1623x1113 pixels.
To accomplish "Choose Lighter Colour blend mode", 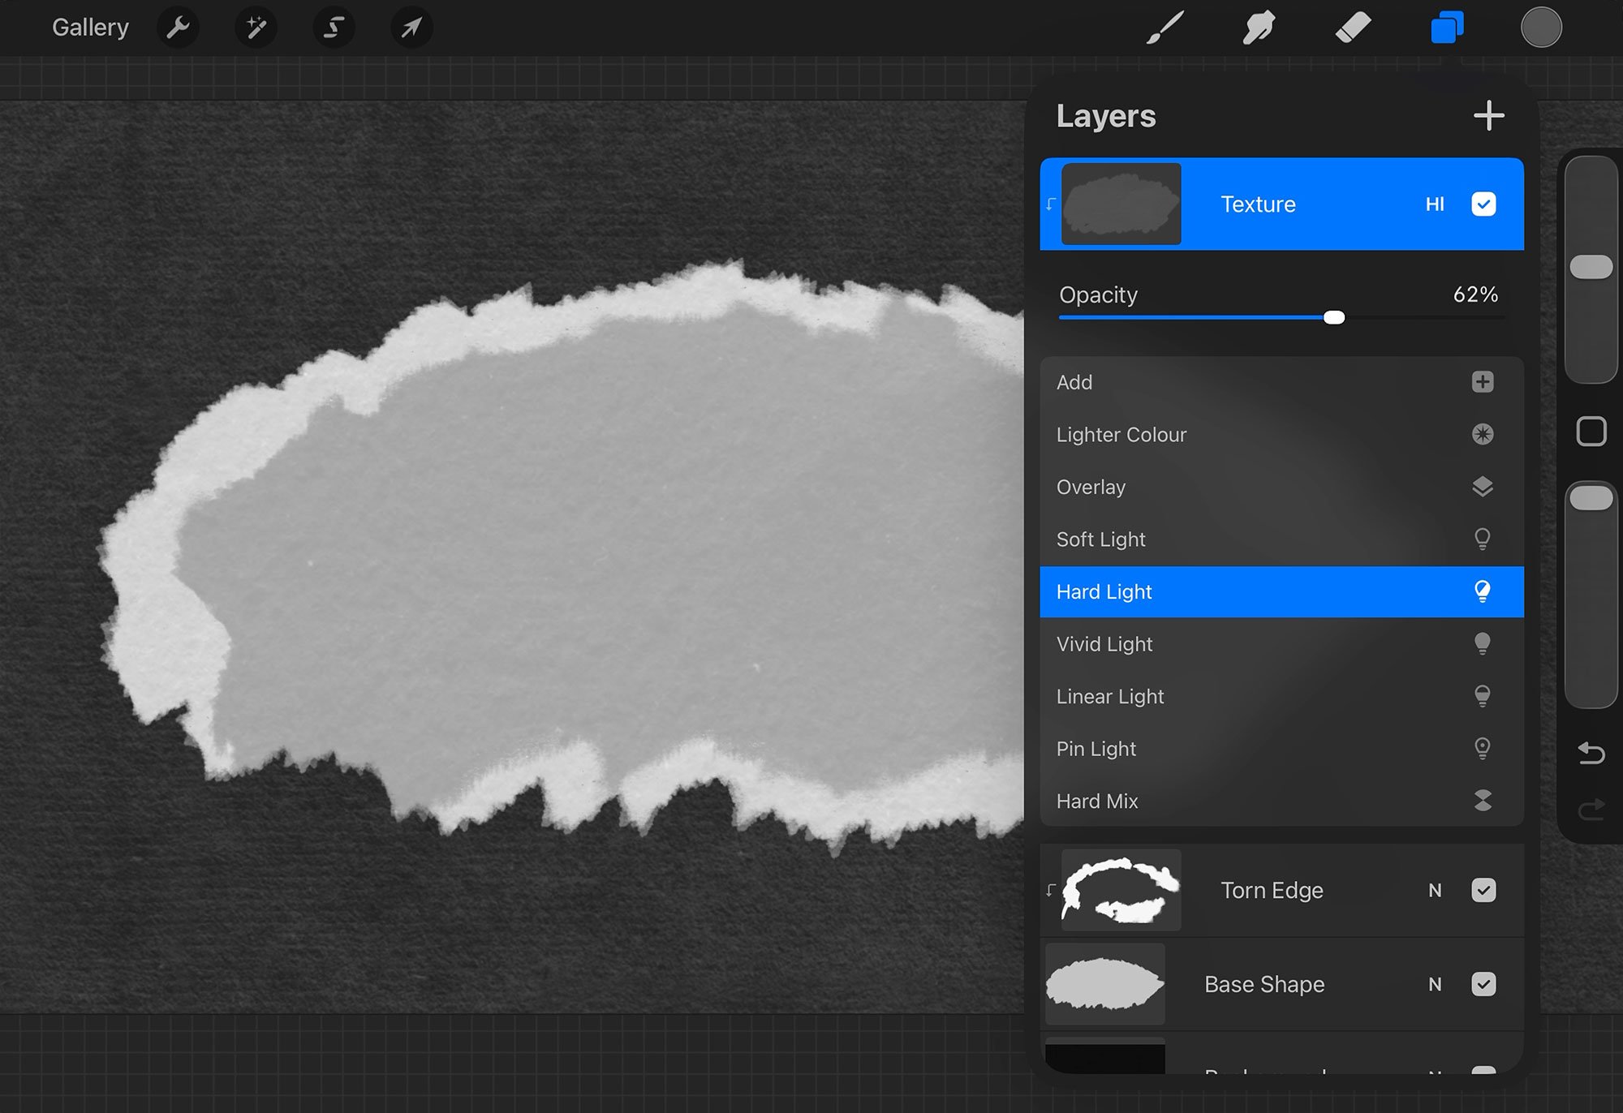I will (1281, 435).
